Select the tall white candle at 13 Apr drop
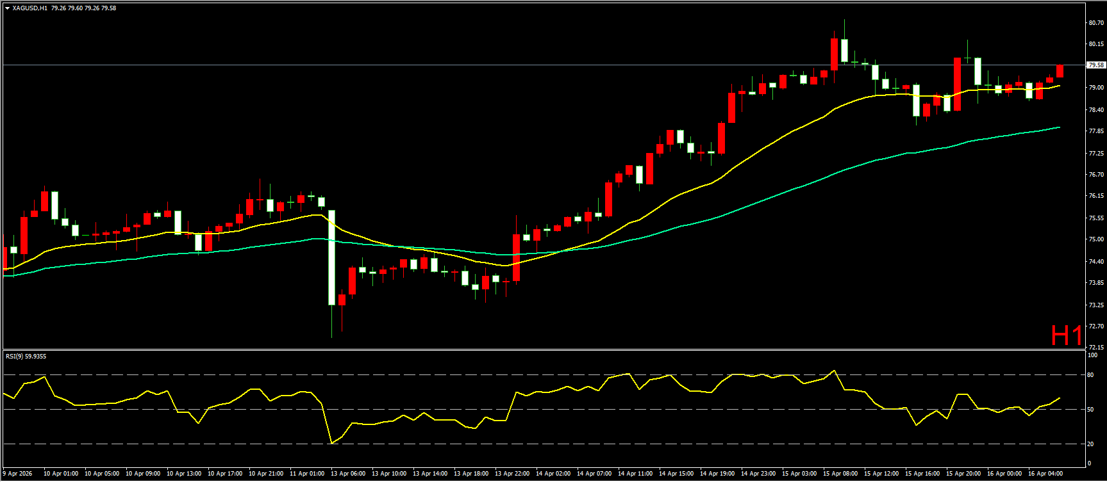 (x=331, y=257)
